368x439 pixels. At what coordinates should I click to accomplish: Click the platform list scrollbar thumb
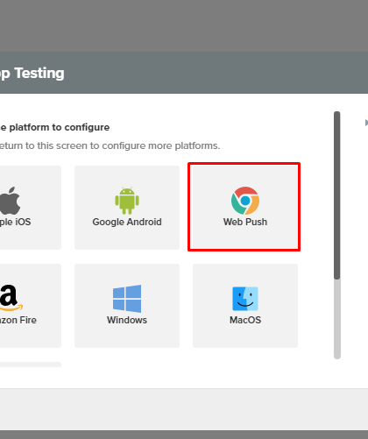(x=337, y=195)
